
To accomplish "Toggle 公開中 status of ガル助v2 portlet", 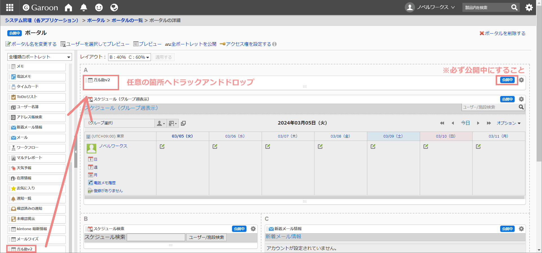I will pos(507,80).
